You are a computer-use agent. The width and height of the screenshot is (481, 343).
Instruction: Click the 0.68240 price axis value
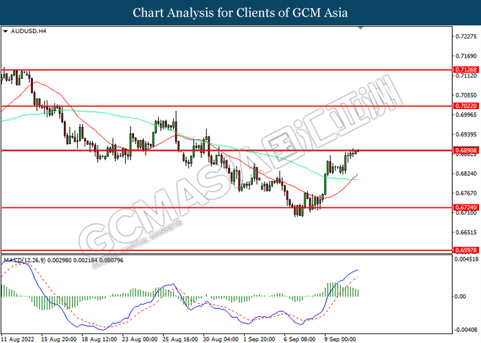point(467,174)
